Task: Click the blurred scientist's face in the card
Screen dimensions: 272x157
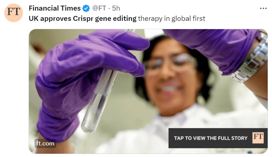Action: click(x=170, y=76)
